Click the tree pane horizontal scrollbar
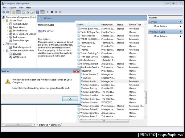 (x=18, y=124)
